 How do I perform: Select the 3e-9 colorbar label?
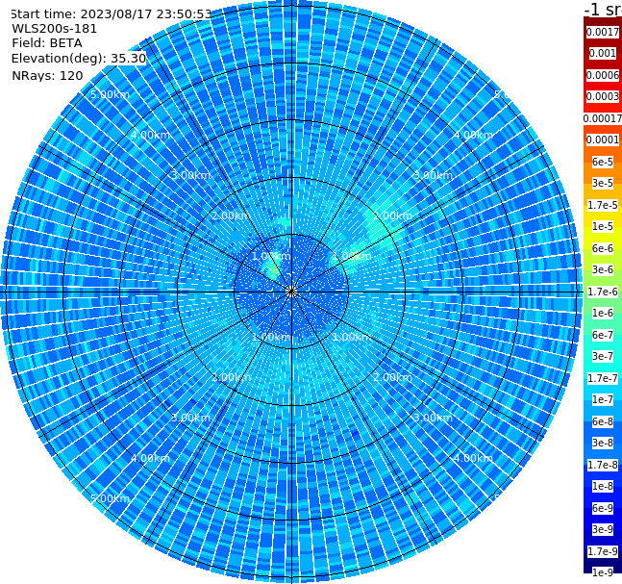603,529
